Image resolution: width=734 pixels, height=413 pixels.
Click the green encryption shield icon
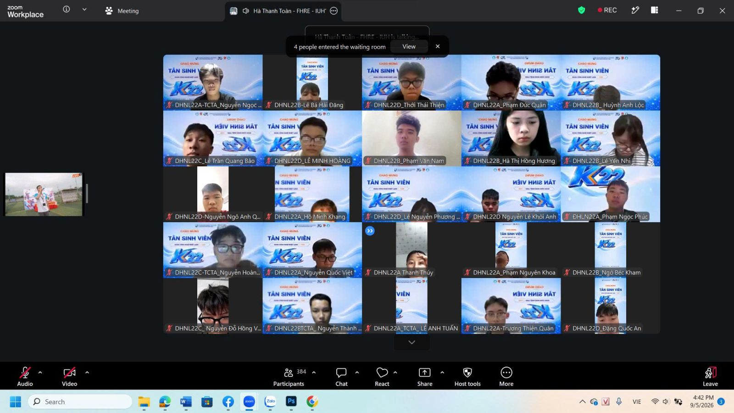[582, 10]
